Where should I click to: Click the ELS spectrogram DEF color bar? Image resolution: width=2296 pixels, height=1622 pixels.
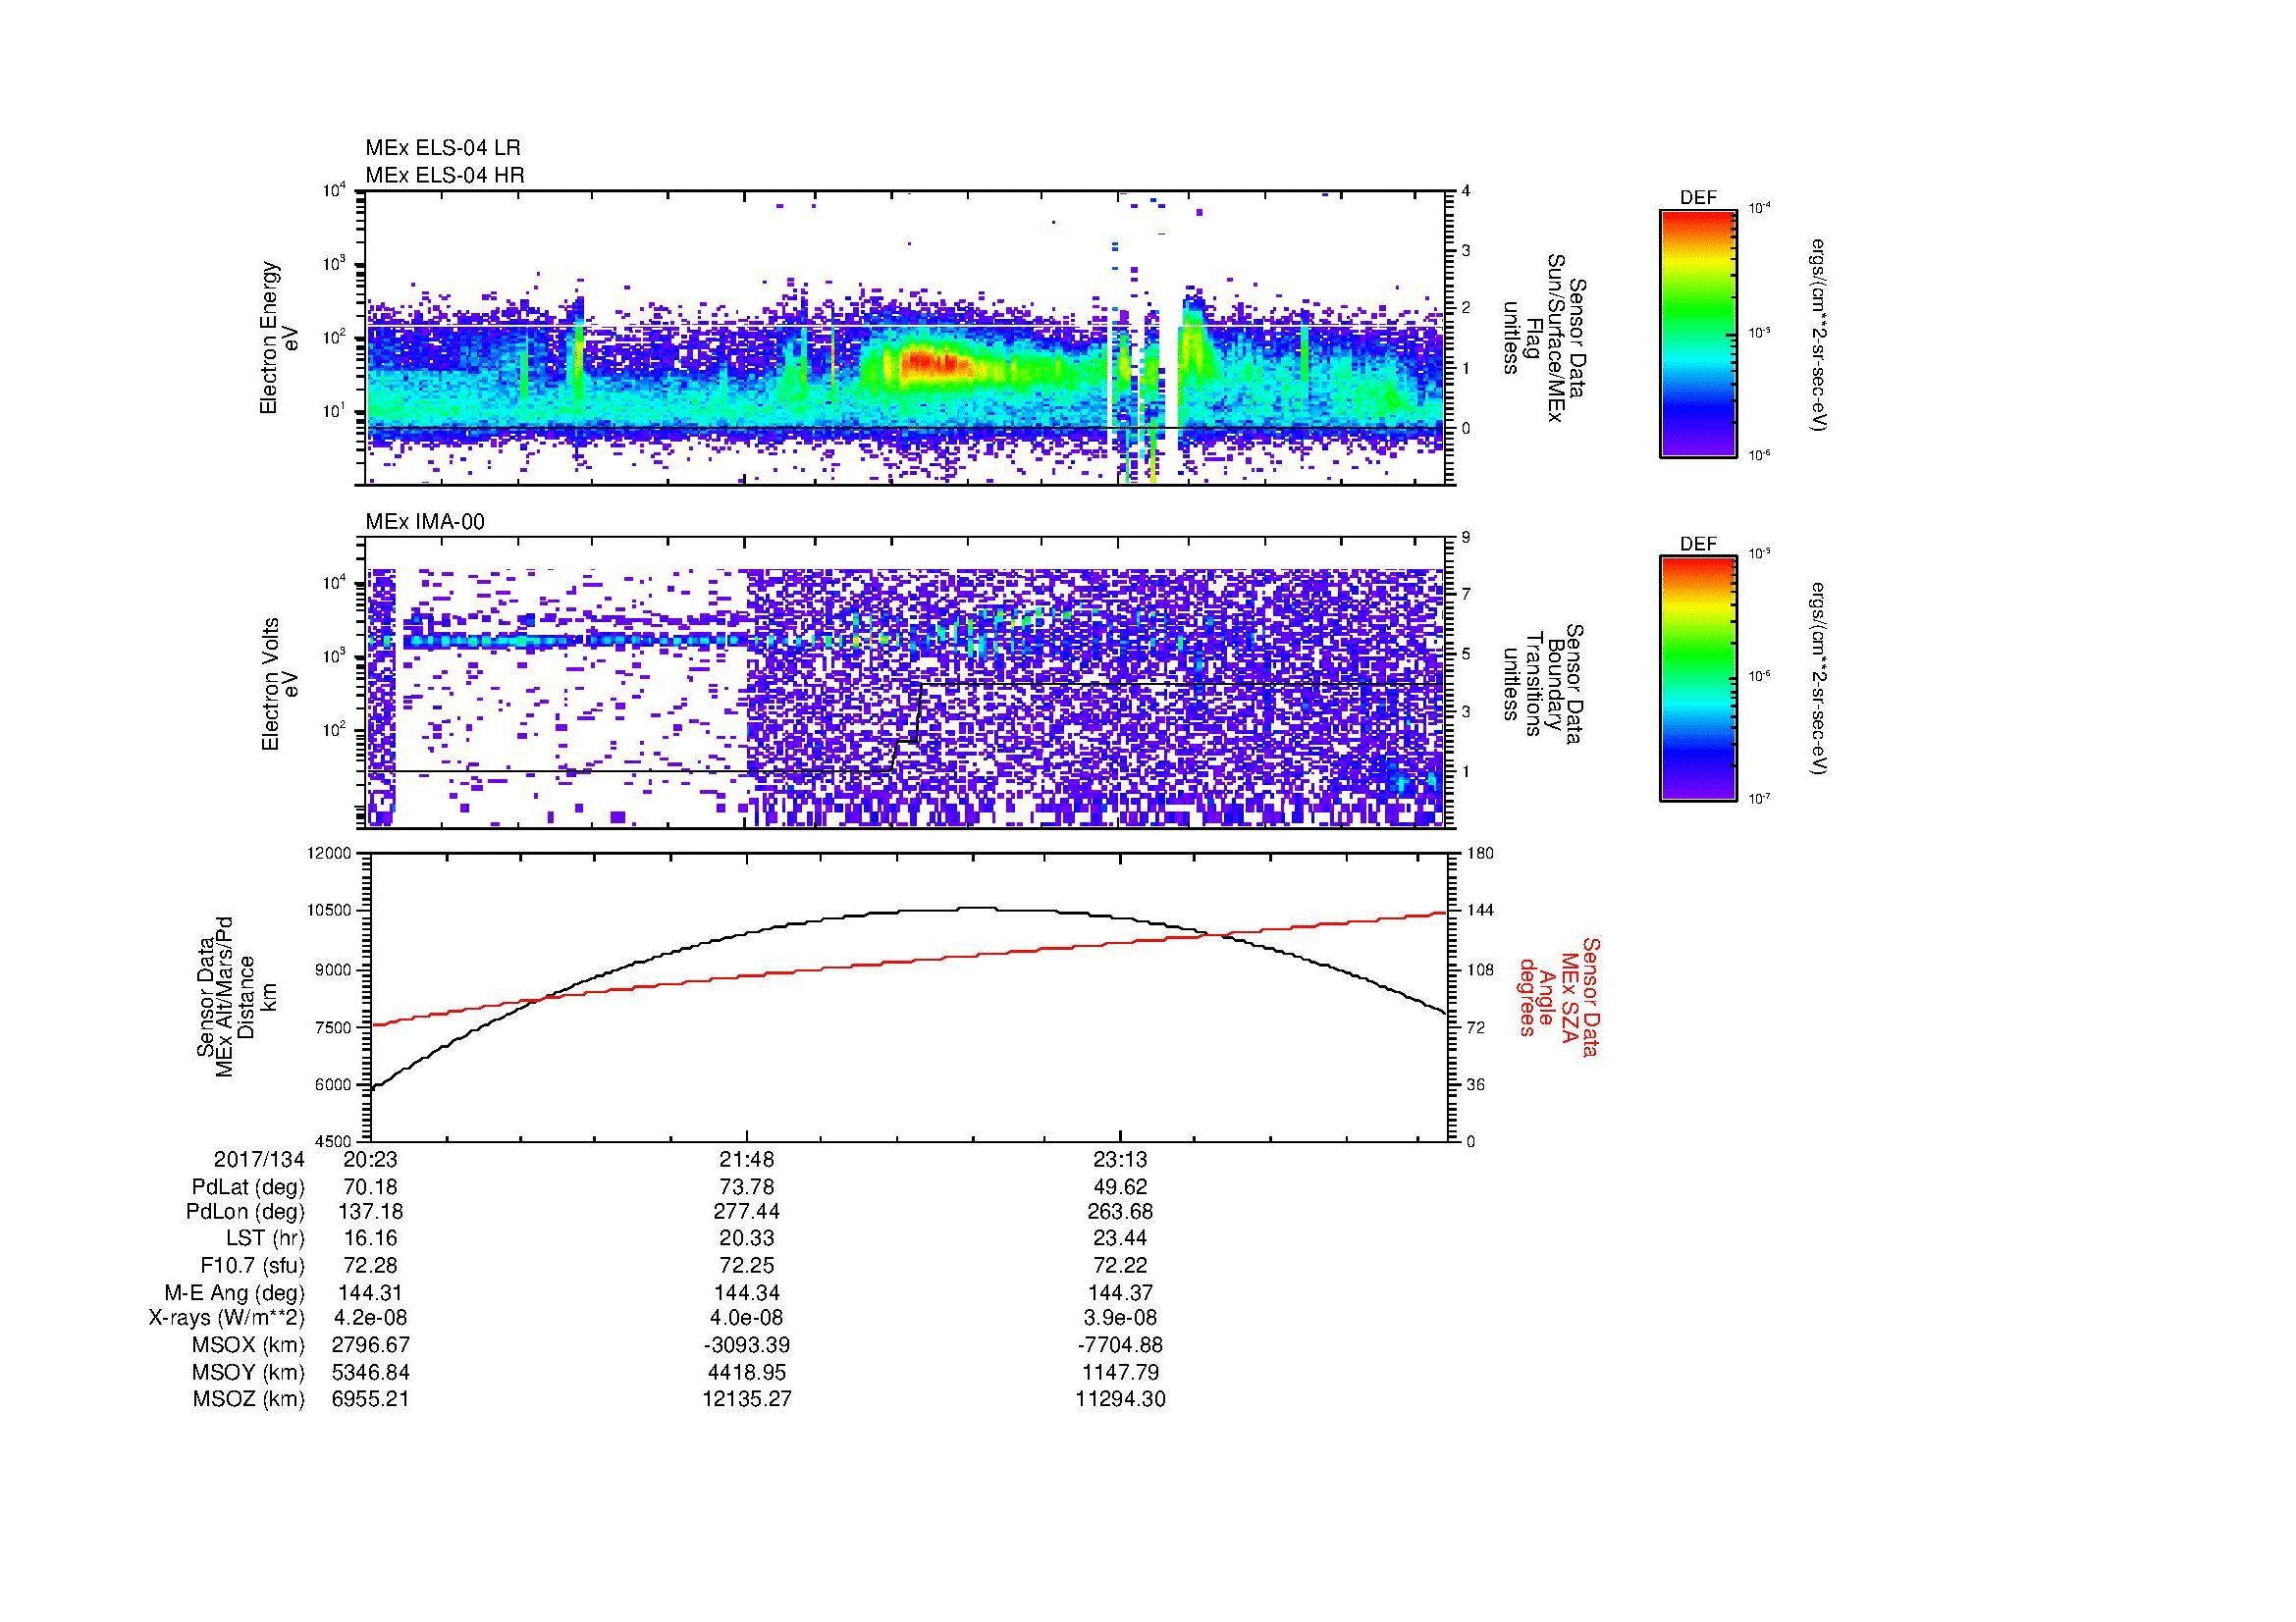tap(1698, 333)
